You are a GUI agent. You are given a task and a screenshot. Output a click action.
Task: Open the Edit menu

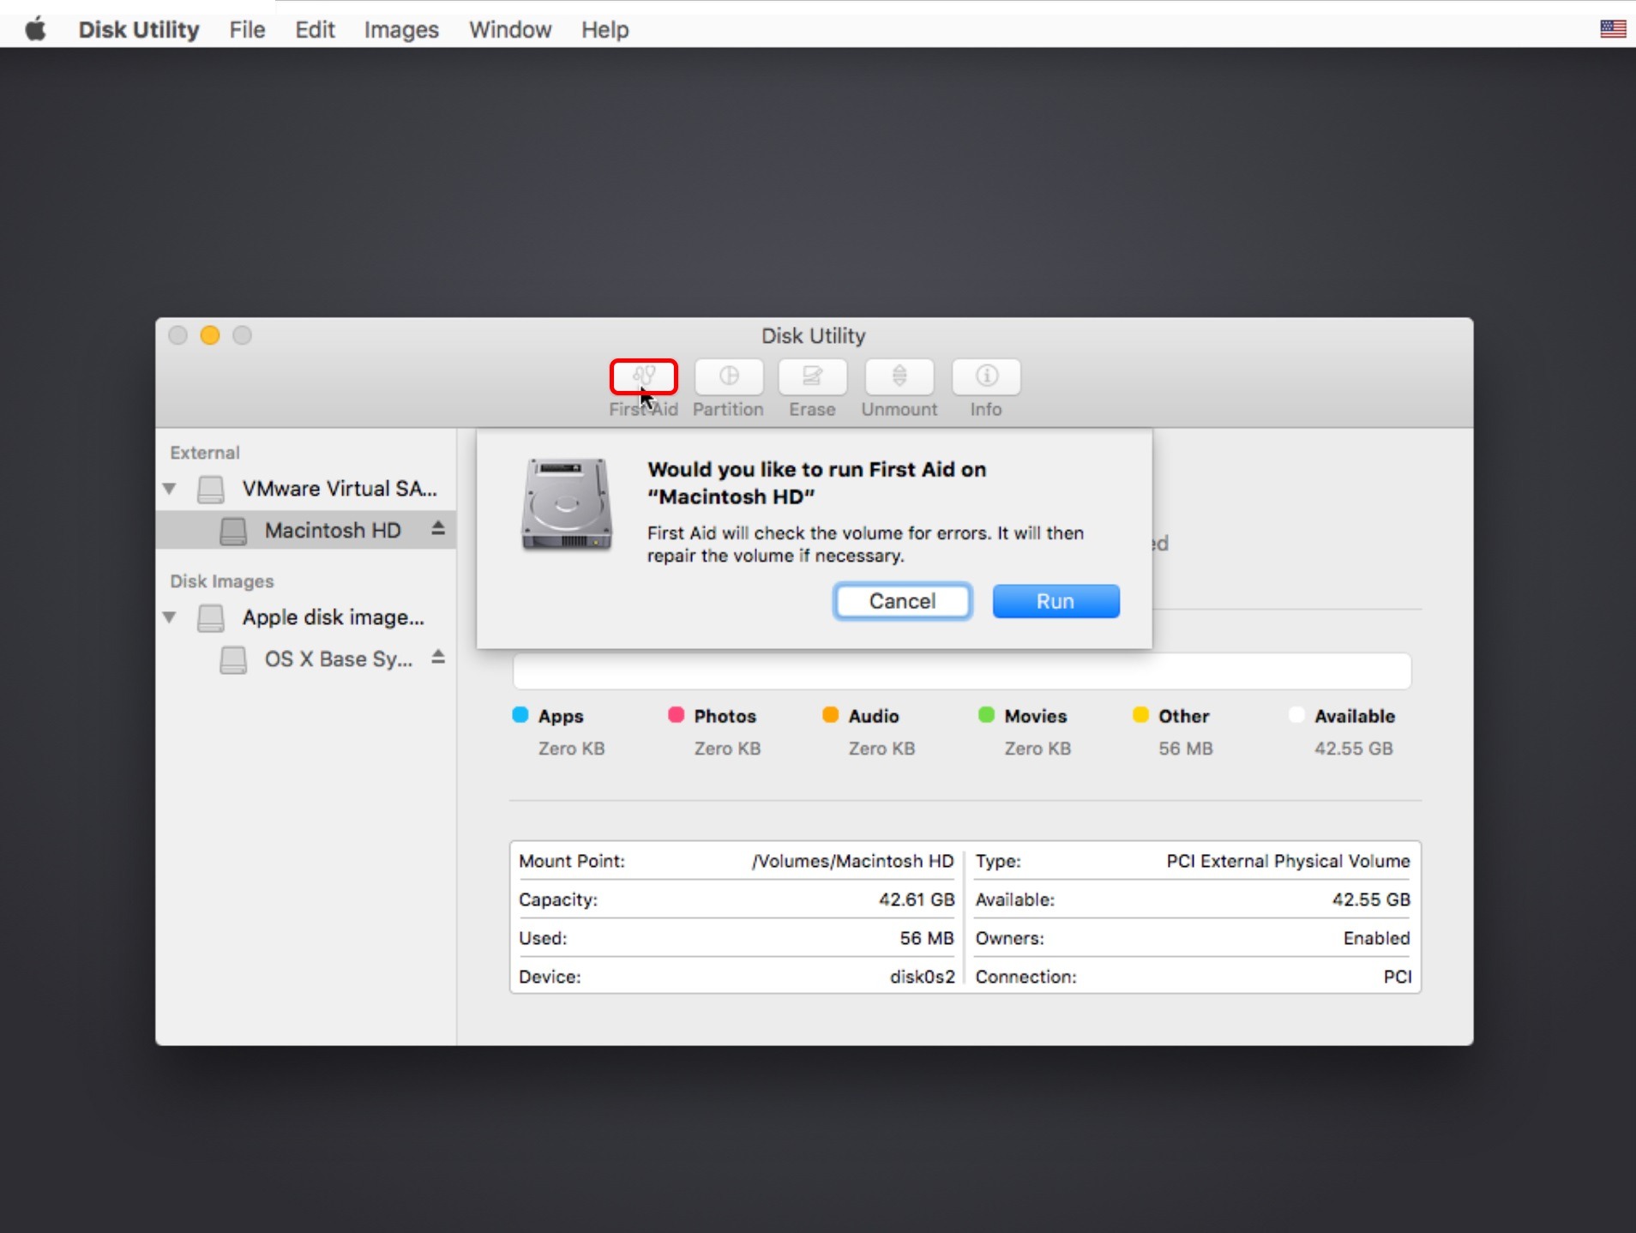point(315,30)
